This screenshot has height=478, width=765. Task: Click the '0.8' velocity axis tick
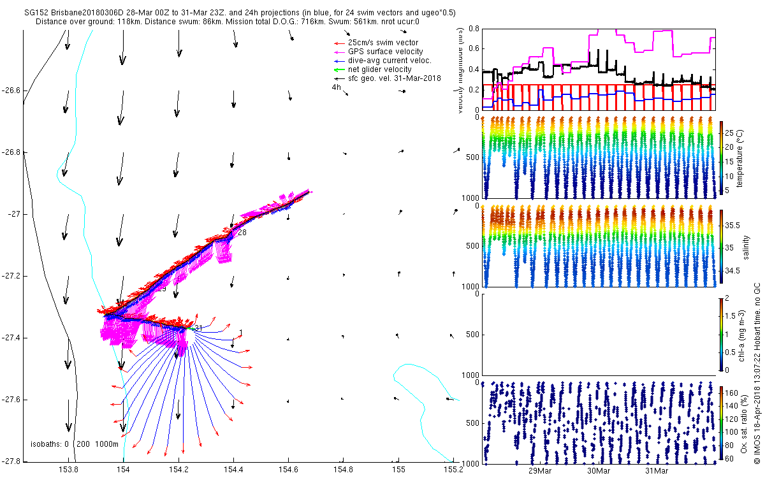point(472,29)
